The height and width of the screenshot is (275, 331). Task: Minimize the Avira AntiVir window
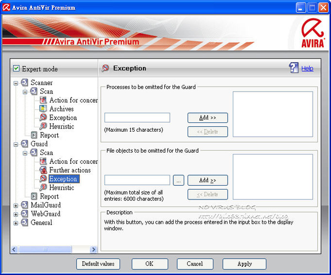point(301,8)
